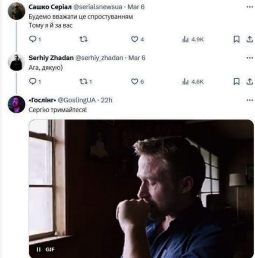Viewport: 255px width, 258px height.
Task: Bookmark Serhiy Zhadan's tweet
Action: pyautogui.click(x=236, y=81)
